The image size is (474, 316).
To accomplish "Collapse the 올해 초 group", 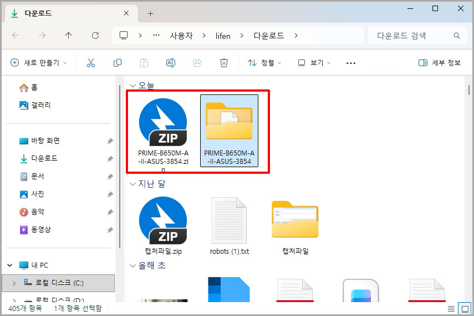I will (x=132, y=265).
